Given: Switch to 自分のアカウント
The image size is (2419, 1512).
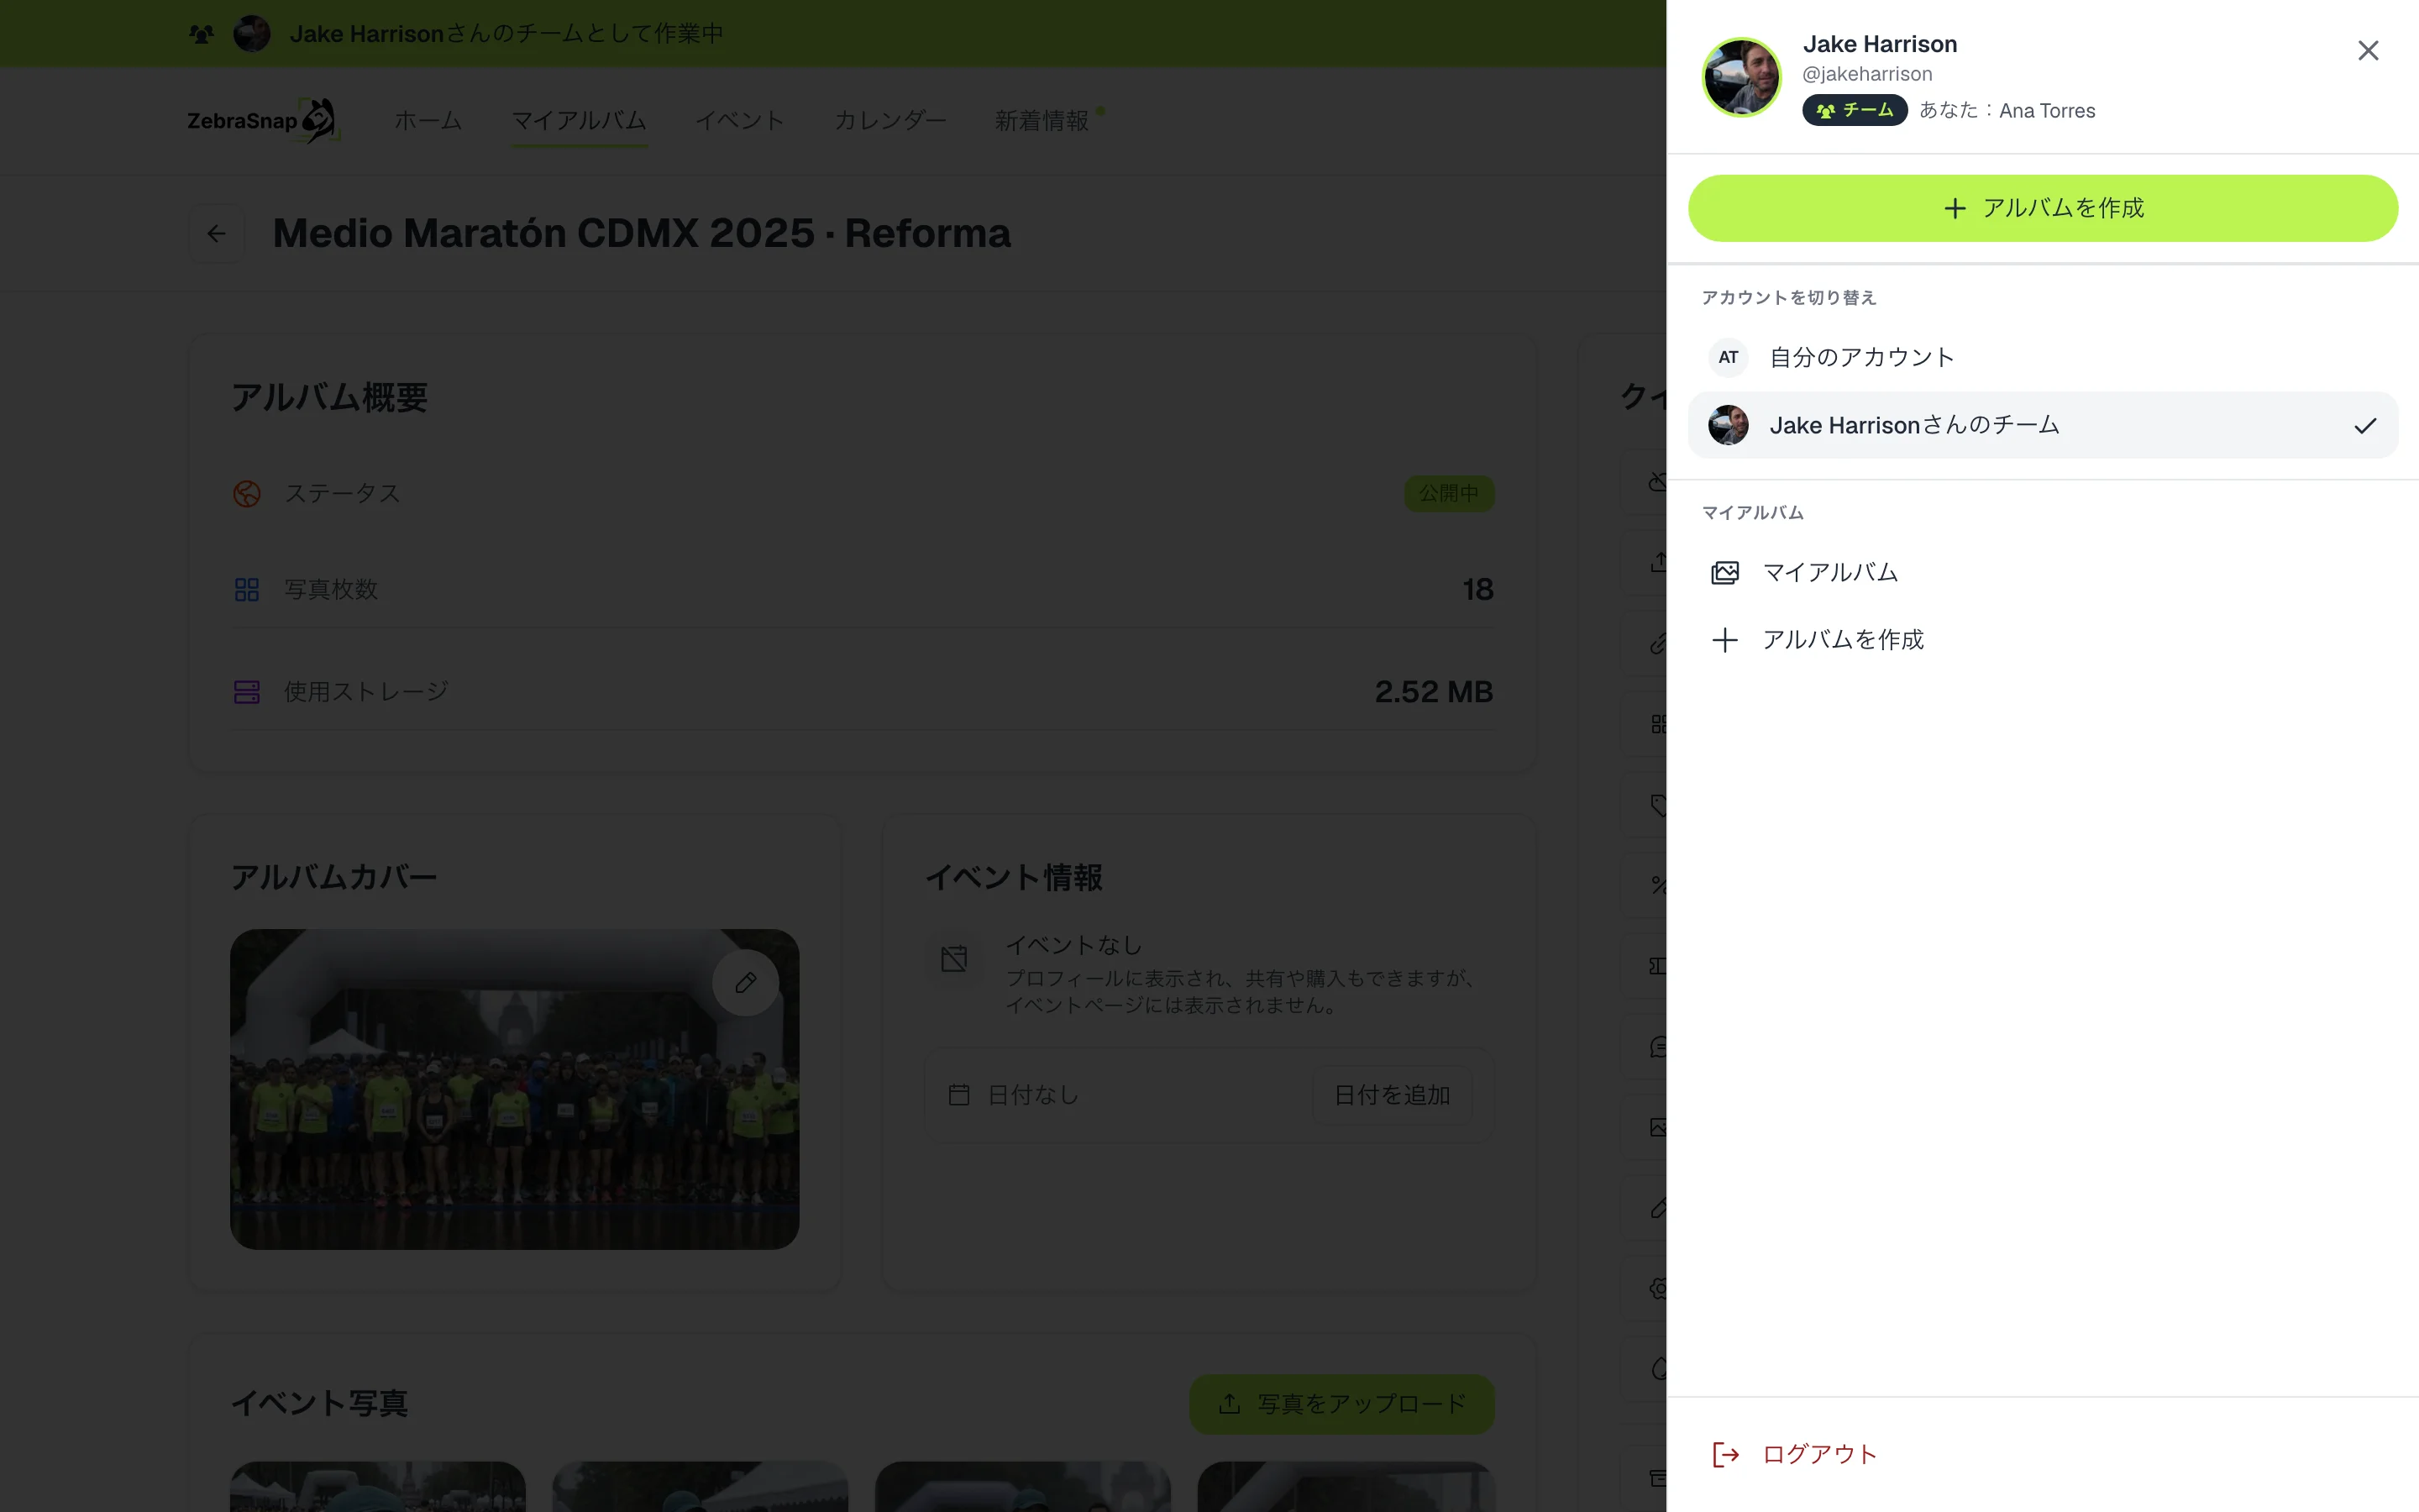Looking at the screenshot, I should [2042, 357].
